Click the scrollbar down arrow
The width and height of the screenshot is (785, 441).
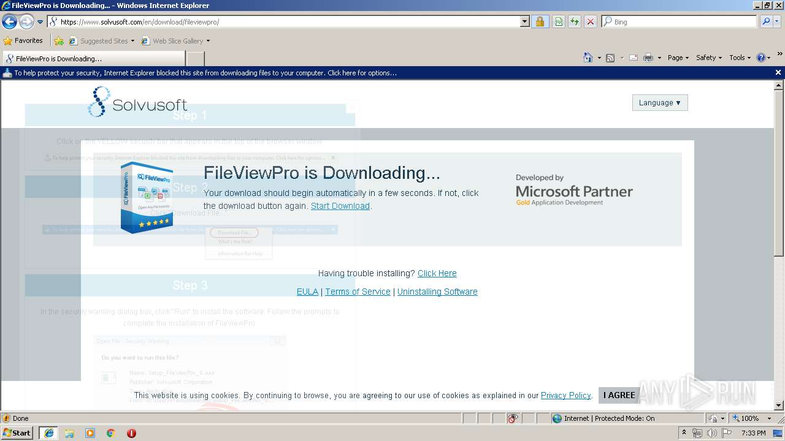click(x=779, y=405)
